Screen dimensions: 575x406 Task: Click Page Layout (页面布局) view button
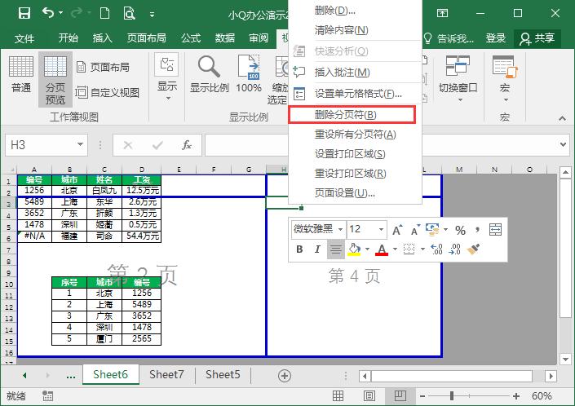coord(103,67)
